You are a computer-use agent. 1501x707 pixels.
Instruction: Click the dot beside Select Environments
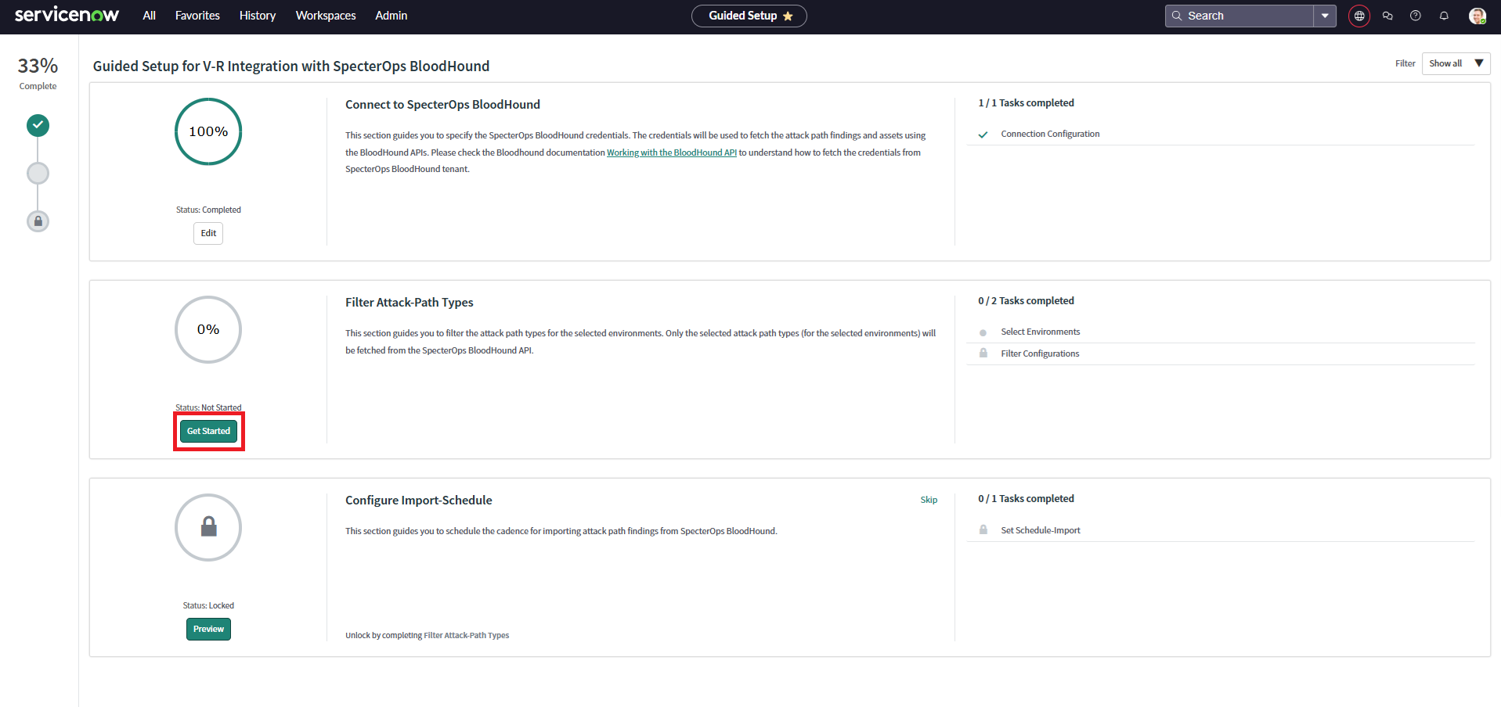983,332
